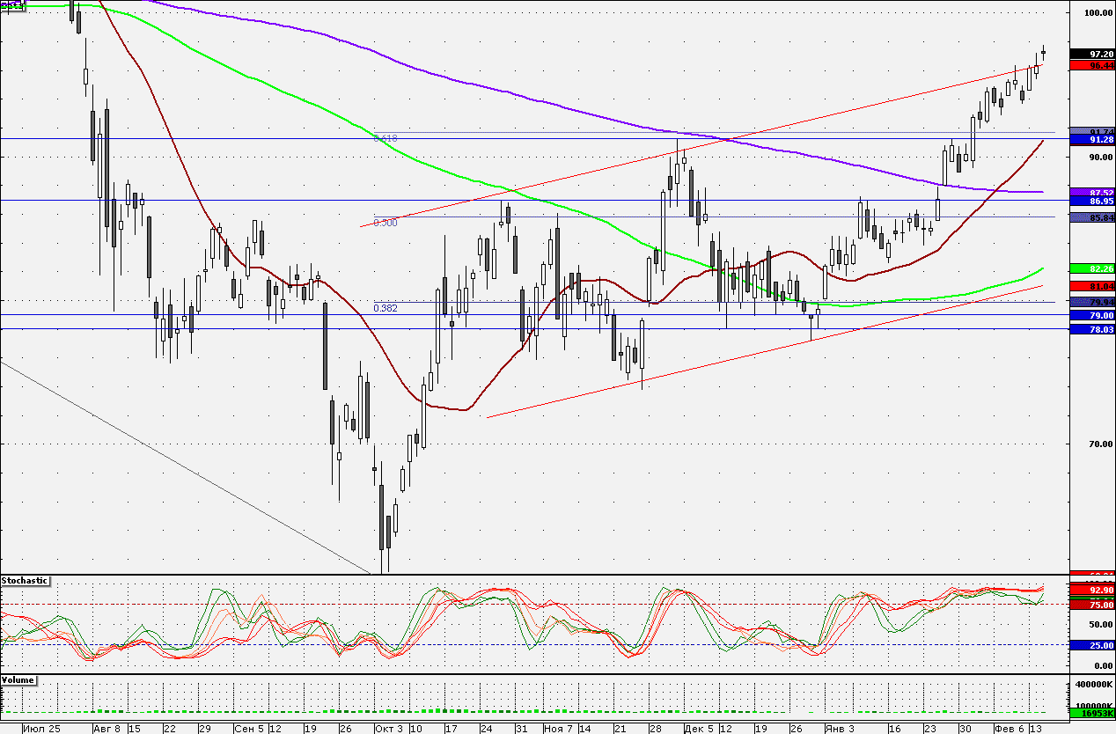This screenshot has height=734, width=1116.
Task: Select the 0.500 Fibonacci level label
Action: 385,223
